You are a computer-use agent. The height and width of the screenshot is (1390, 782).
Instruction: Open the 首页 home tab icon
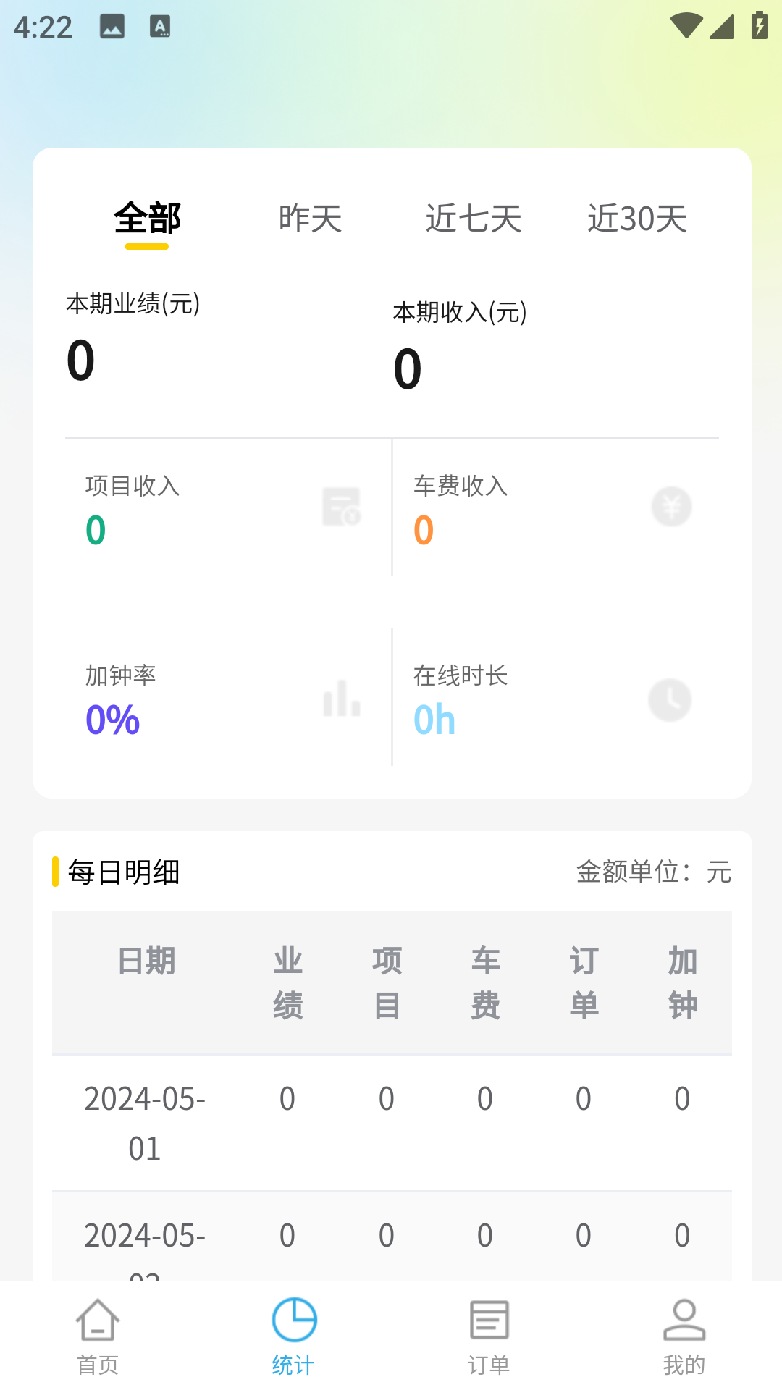98,1320
